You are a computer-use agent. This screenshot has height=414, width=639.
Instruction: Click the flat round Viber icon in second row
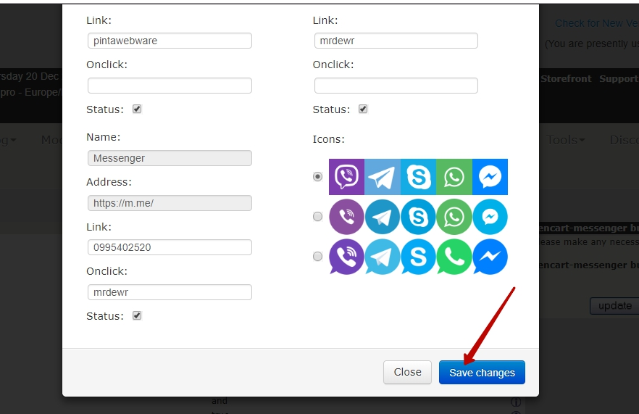pos(346,217)
